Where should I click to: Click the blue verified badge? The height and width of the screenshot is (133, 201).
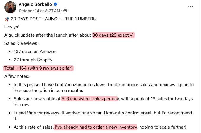(55, 4)
